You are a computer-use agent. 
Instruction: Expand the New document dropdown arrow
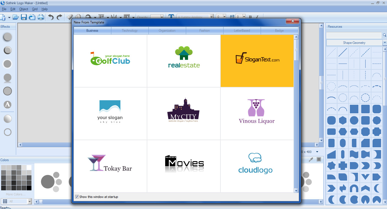pyautogui.click(x=9, y=17)
